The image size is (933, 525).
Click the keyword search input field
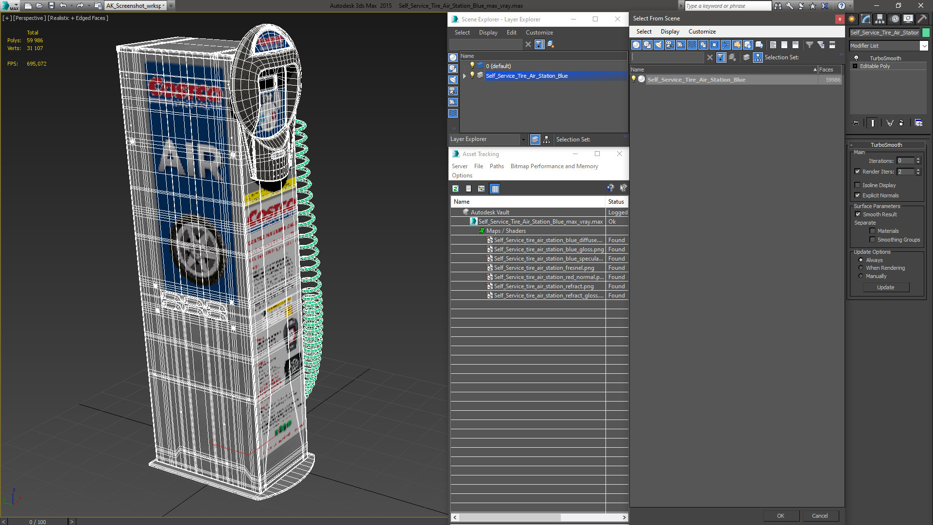pos(727,6)
